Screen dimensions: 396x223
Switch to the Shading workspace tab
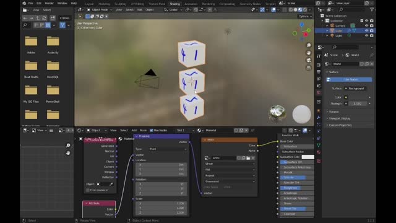coord(174,4)
